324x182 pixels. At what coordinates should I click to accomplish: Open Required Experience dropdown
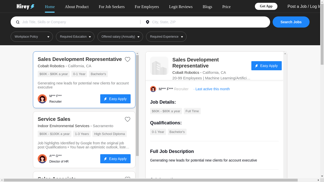coord(166,37)
